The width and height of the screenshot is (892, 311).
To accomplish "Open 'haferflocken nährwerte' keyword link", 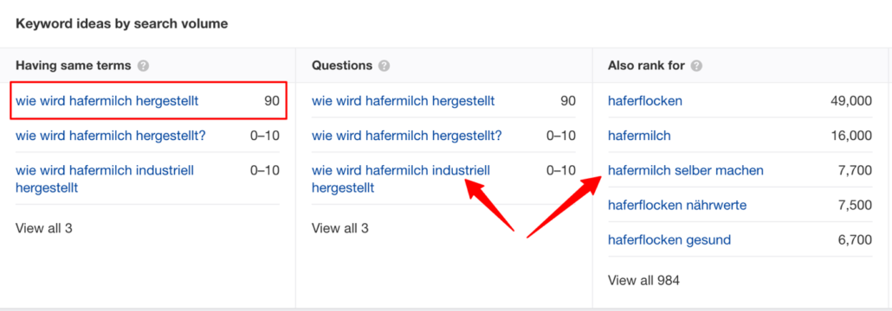I will 677,205.
